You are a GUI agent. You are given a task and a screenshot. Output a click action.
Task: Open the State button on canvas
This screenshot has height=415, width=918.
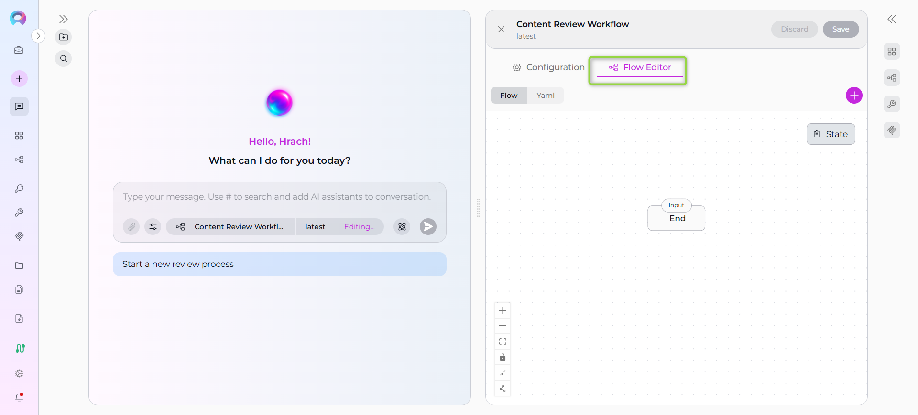(x=831, y=134)
